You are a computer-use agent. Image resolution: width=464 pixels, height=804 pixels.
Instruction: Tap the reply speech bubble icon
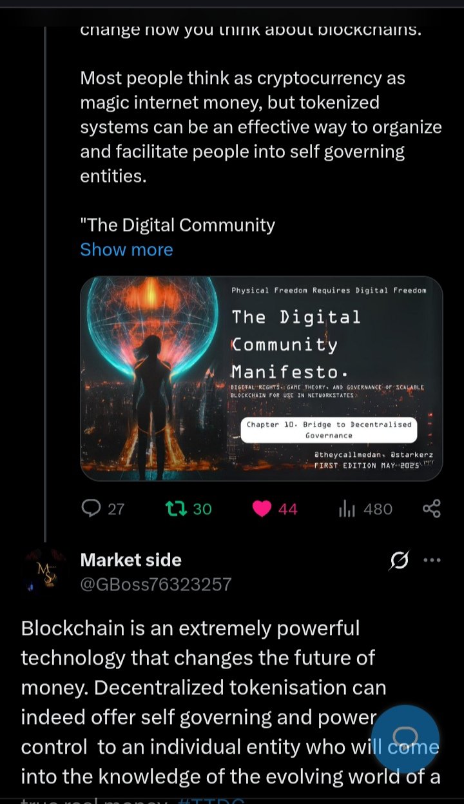(x=92, y=508)
